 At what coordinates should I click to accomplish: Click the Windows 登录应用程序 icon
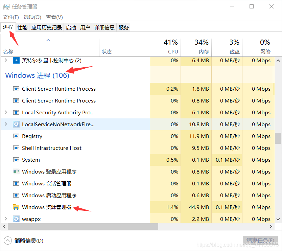[x=16, y=172]
